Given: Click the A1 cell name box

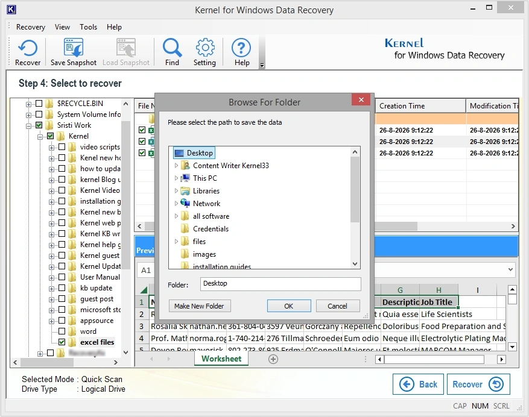Looking at the screenshot, I should [146, 271].
